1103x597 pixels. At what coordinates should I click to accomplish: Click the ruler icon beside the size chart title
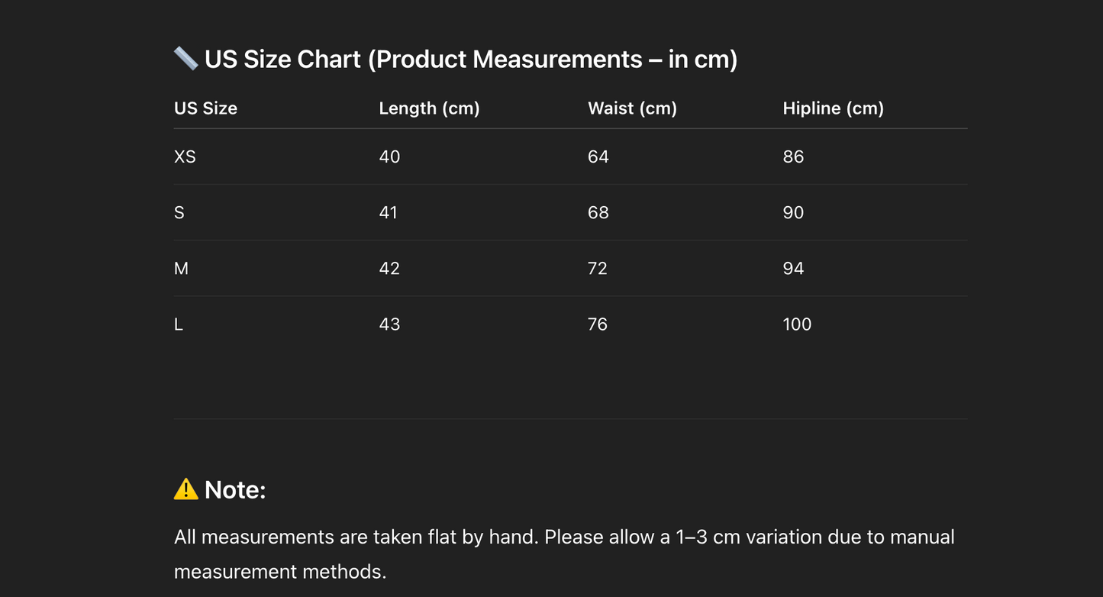click(185, 58)
